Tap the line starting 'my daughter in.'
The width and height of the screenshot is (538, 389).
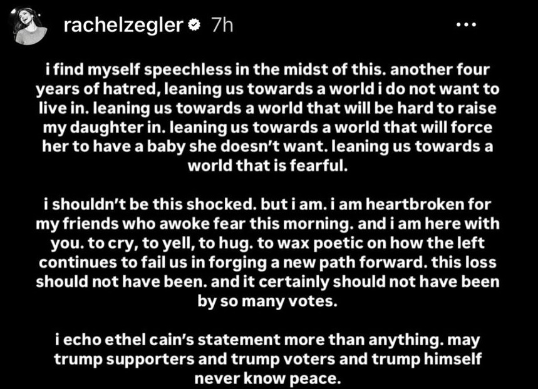[267, 128]
